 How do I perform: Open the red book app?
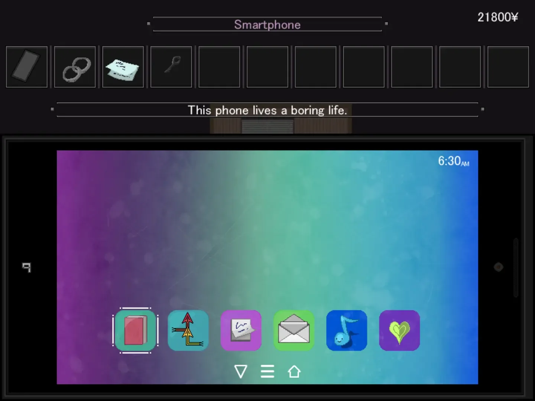point(135,330)
